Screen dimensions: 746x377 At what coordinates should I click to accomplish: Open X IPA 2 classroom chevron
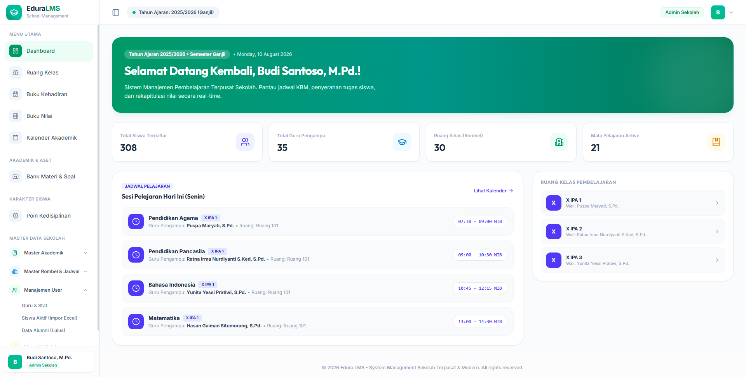(x=717, y=232)
